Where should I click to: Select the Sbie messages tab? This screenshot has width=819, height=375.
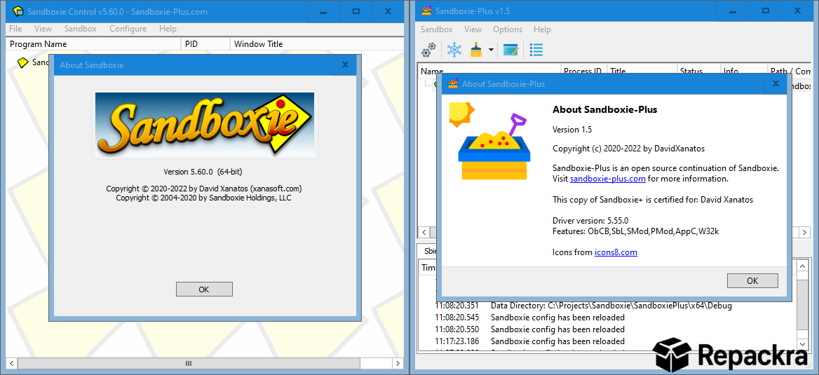(429, 251)
